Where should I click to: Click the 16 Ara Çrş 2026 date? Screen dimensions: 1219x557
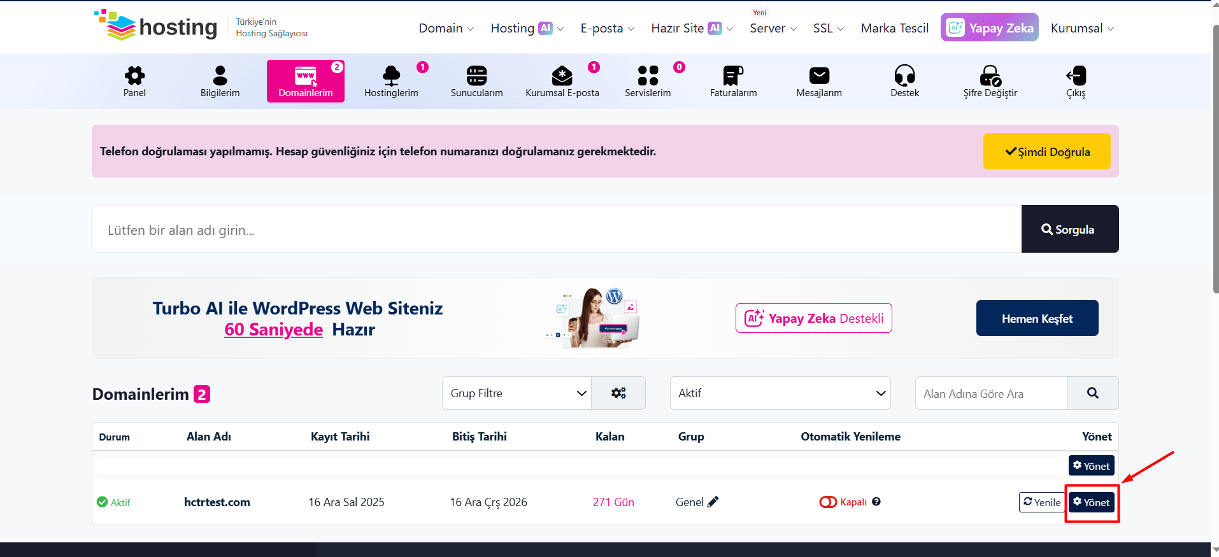488,502
